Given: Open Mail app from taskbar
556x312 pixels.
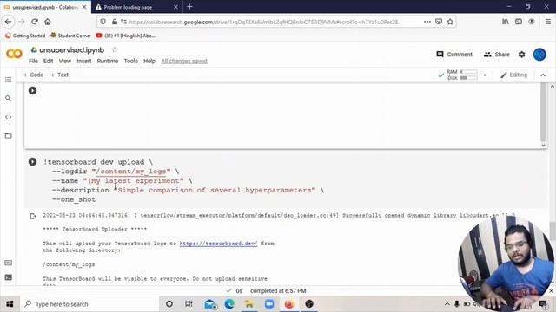Looking at the screenshot, I should click(209, 304).
